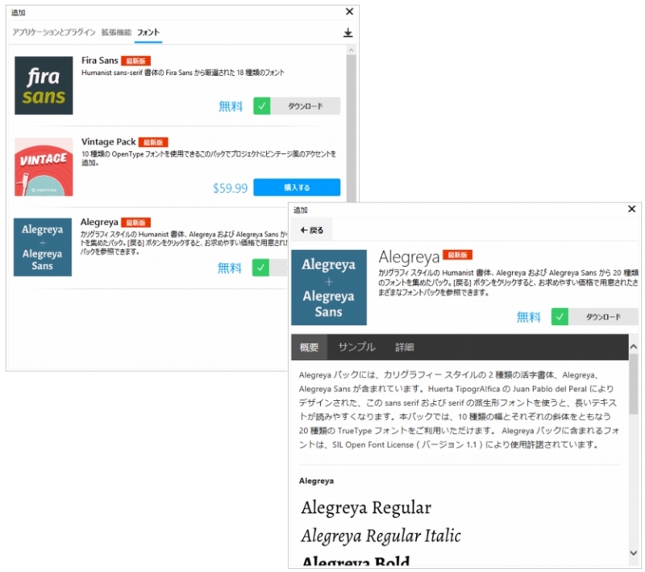Click the download icon in the toolbar
This screenshot has height=572, width=645.
tap(348, 33)
